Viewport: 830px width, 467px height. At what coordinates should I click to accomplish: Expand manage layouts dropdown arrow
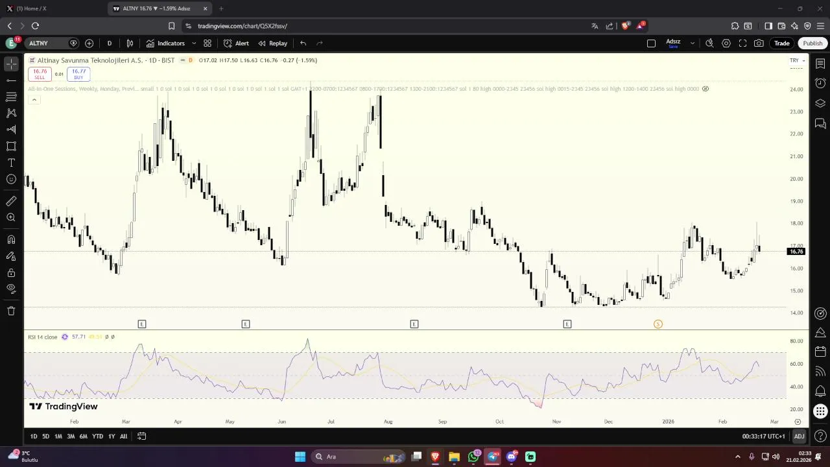[x=692, y=43]
